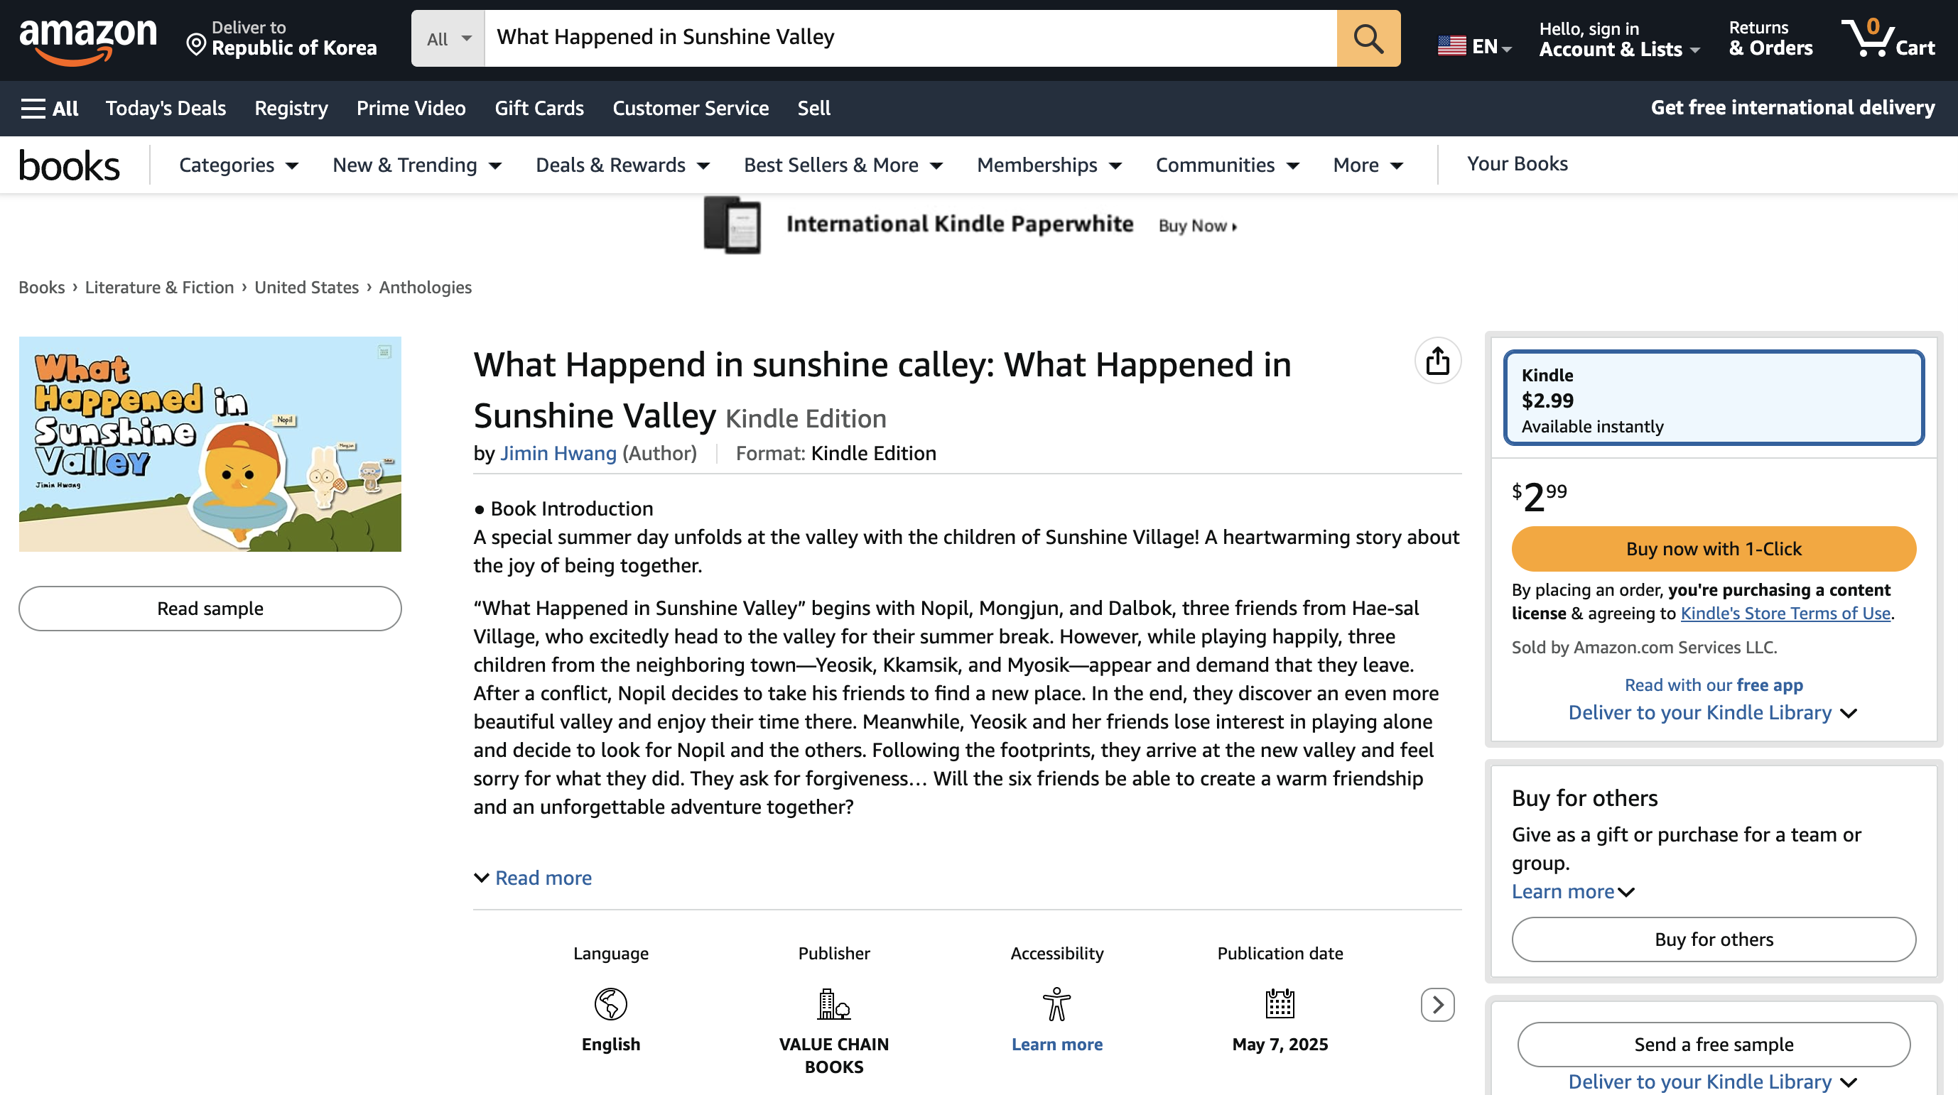Expand the New & Trending menu

[416, 165]
